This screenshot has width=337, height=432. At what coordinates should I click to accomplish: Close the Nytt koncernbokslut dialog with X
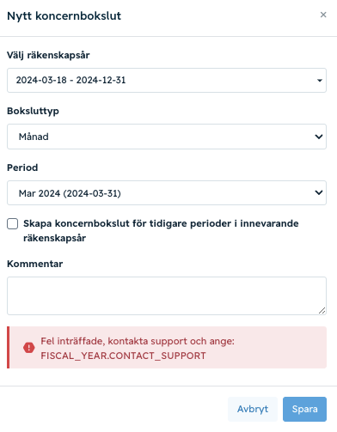coord(323,15)
